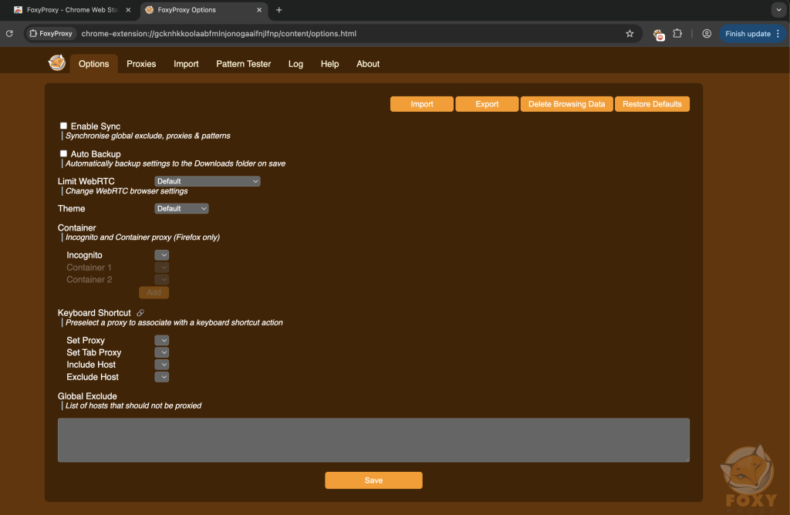Image resolution: width=790 pixels, height=515 pixels.
Task: Click the Delete Browsing Data button
Action: pyautogui.click(x=566, y=104)
